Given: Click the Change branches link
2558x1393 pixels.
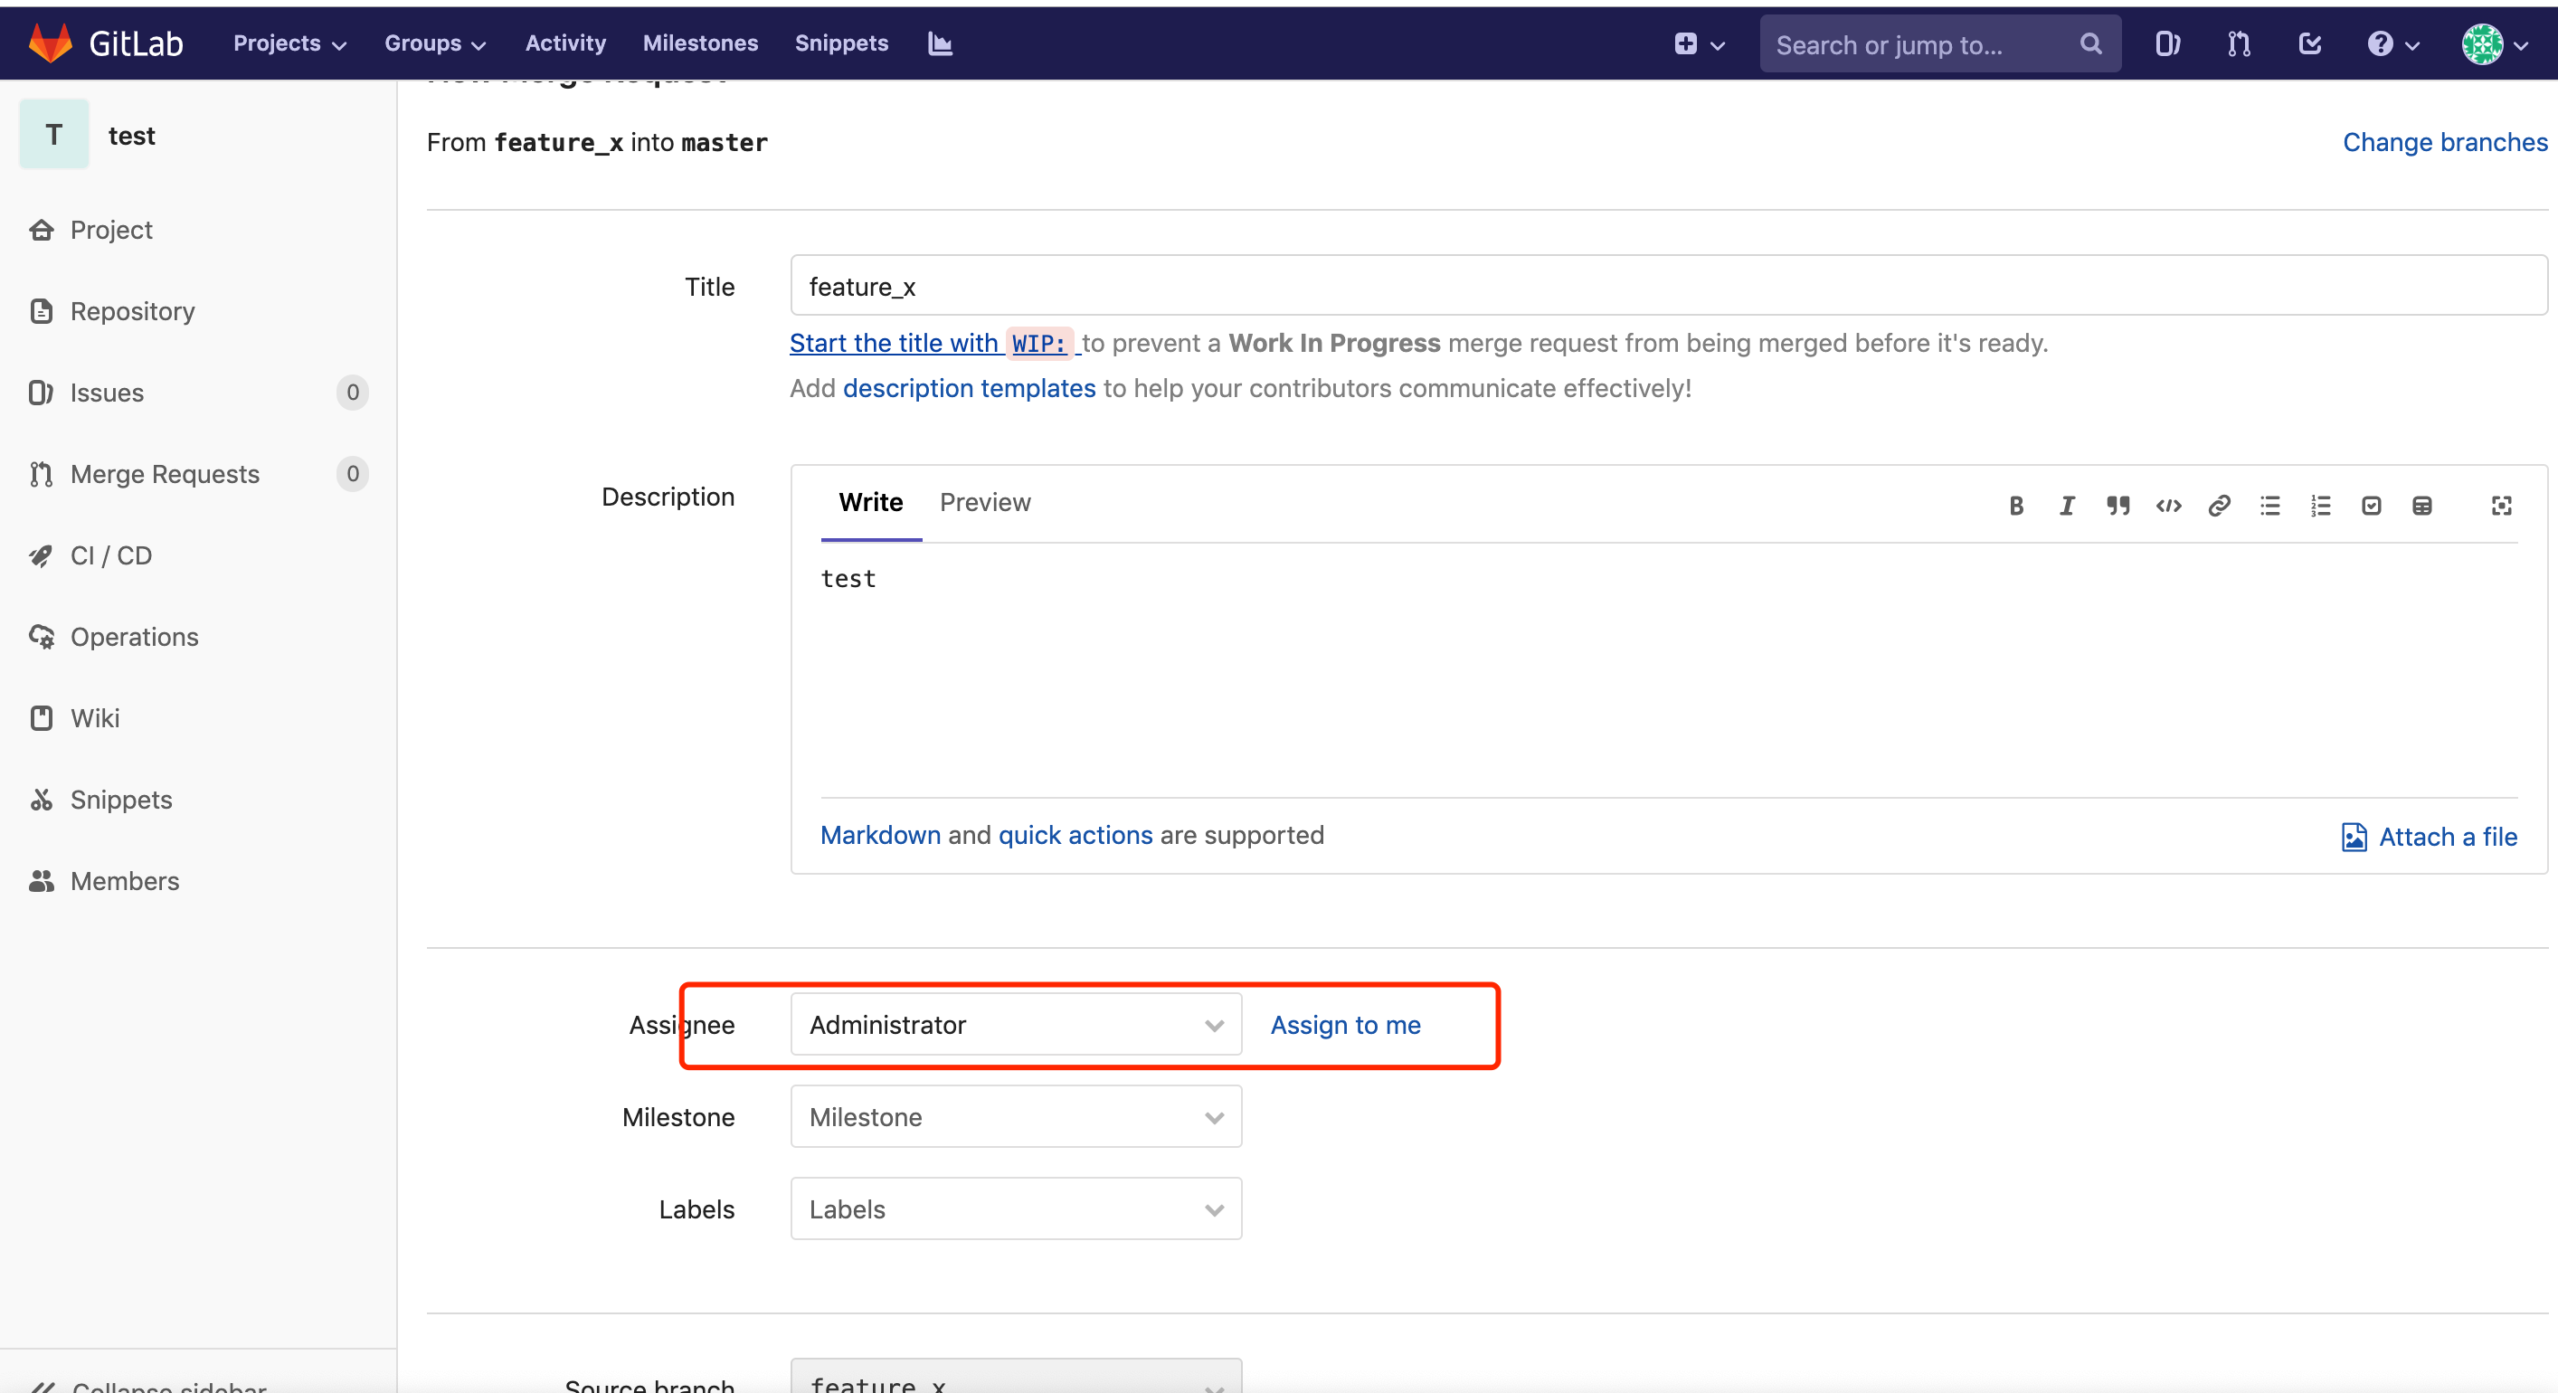Looking at the screenshot, I should coord(2444,142).
